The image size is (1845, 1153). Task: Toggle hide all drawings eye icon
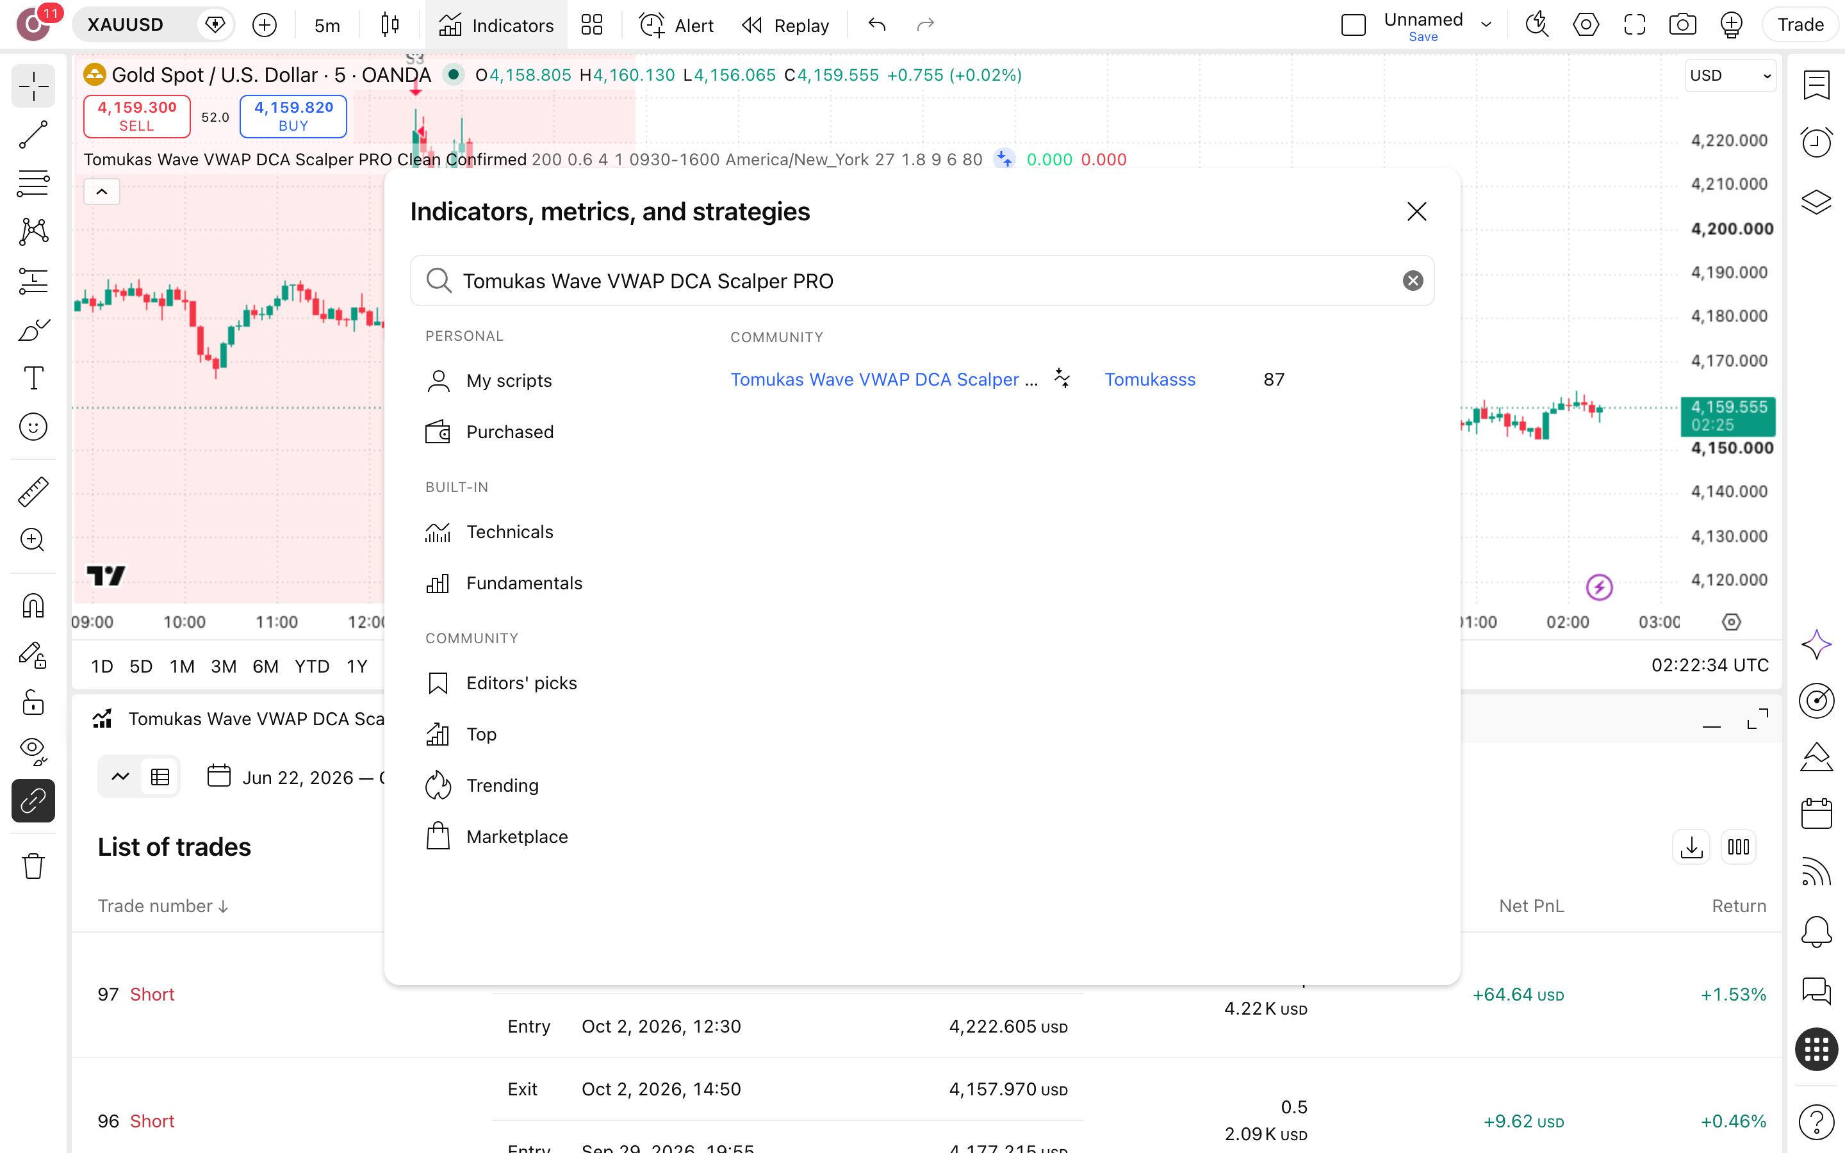[x=33, y=751]
